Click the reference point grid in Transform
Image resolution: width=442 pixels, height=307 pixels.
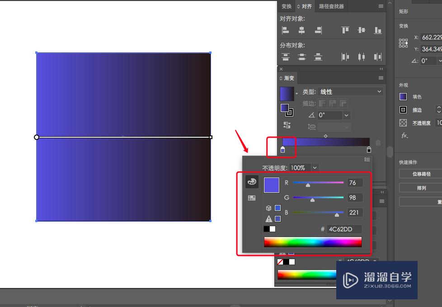(x=403, y=43)
